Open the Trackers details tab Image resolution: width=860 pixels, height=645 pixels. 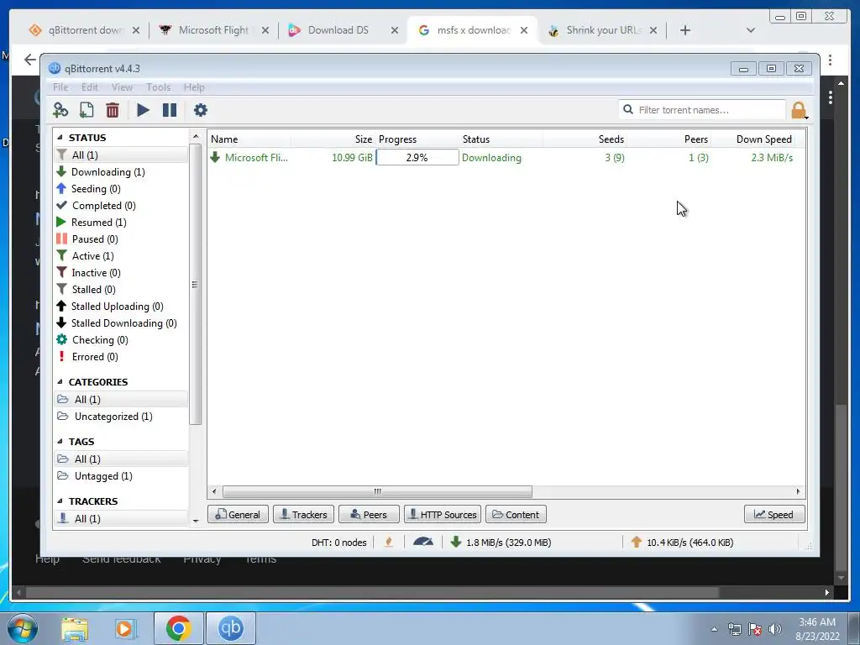point(303,515)
